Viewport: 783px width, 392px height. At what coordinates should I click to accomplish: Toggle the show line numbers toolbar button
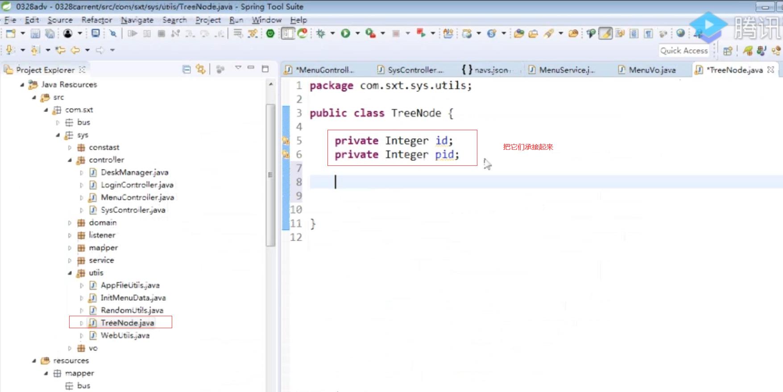(x=288, y=33)
